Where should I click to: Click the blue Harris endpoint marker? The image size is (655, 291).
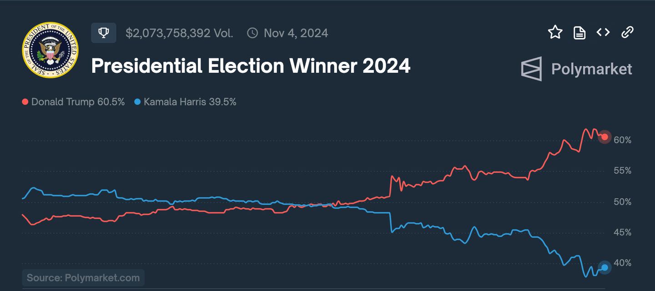pos(605,267)
